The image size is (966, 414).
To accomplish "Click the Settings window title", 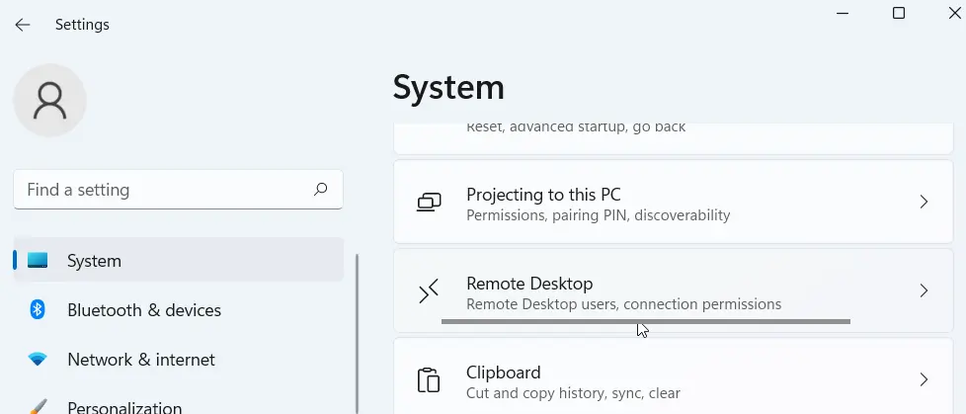I will 82,25.
